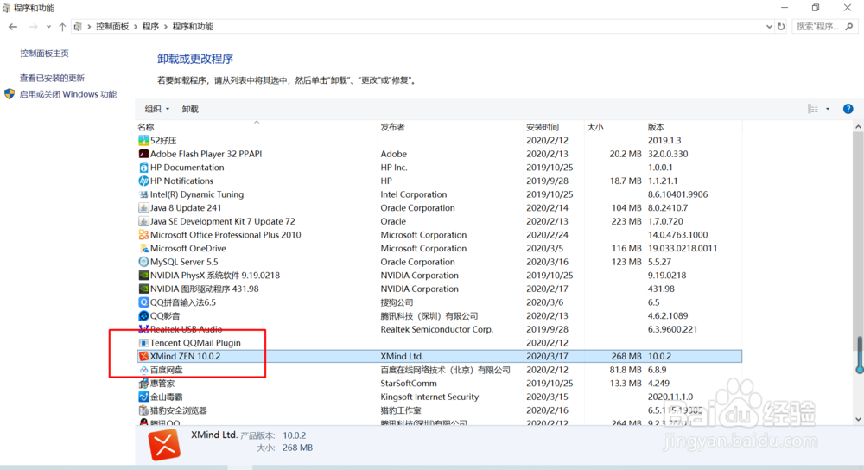The height and width of the screenshot is (470, 864).
Task: Click the search 程序 input field
Action: 819,27
